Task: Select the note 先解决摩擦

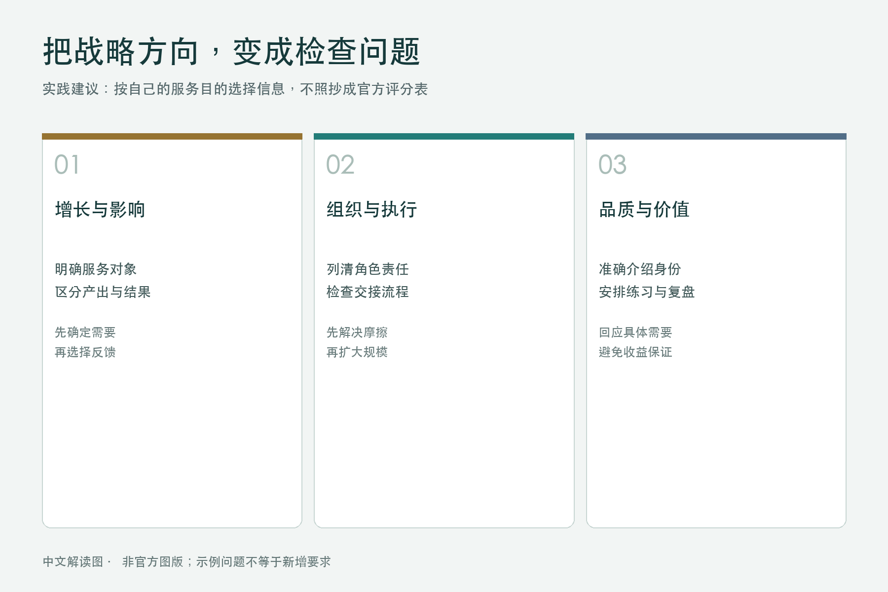Action: 357,333
